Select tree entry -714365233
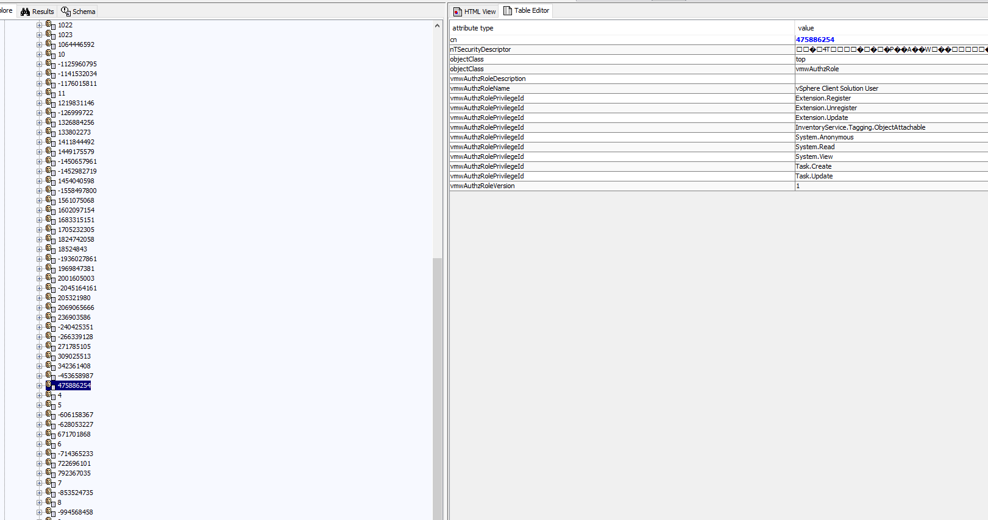Image resolution: width=988 pixels, height=520 pixels. [x=76, y=454]
